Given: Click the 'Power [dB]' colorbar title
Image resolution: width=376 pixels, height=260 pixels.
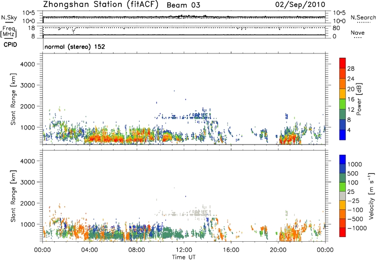Looking at the screenshot, I should click(359, 99).
